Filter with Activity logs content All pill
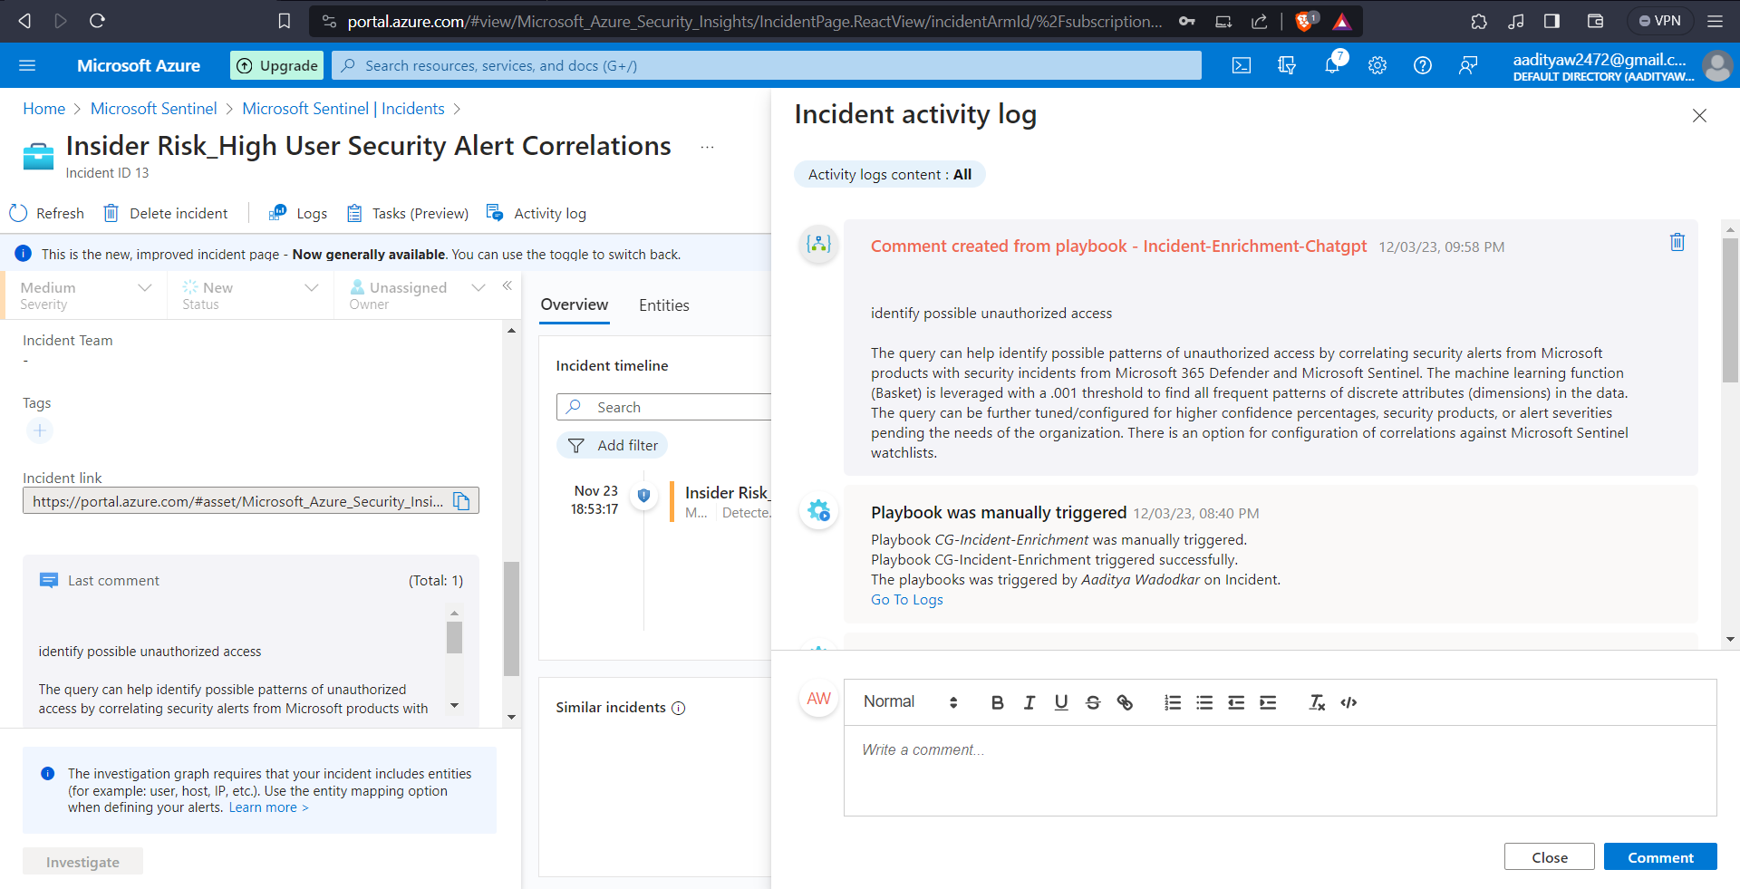This screenshot has height=889, width=1740. pyautogui.click(x=889, y=174)
